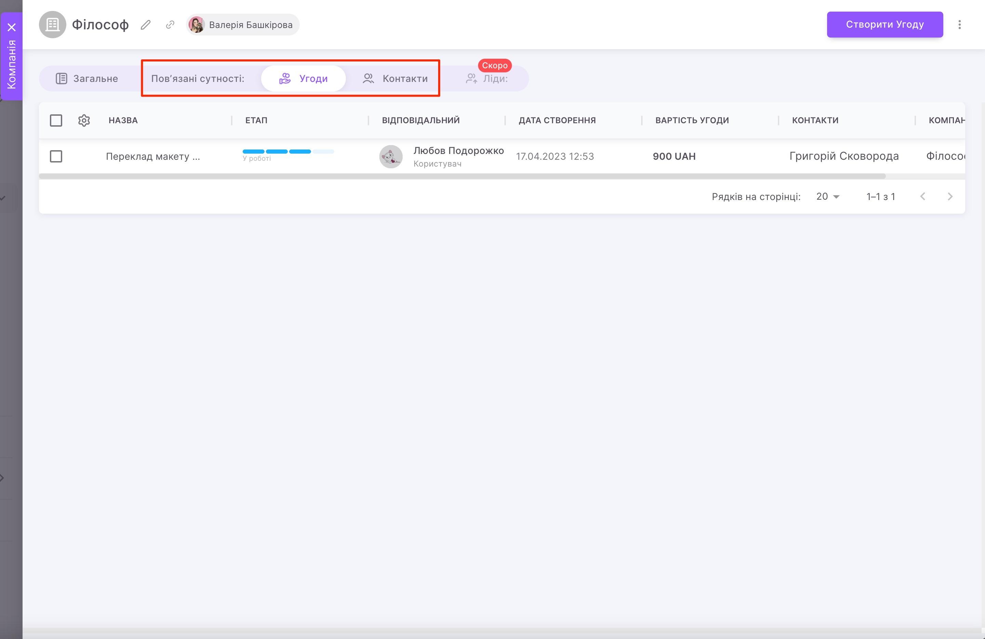Open table column settings gear
Image resolution: width=985 pixels, height=639 pixels.
tap(84, 120)
